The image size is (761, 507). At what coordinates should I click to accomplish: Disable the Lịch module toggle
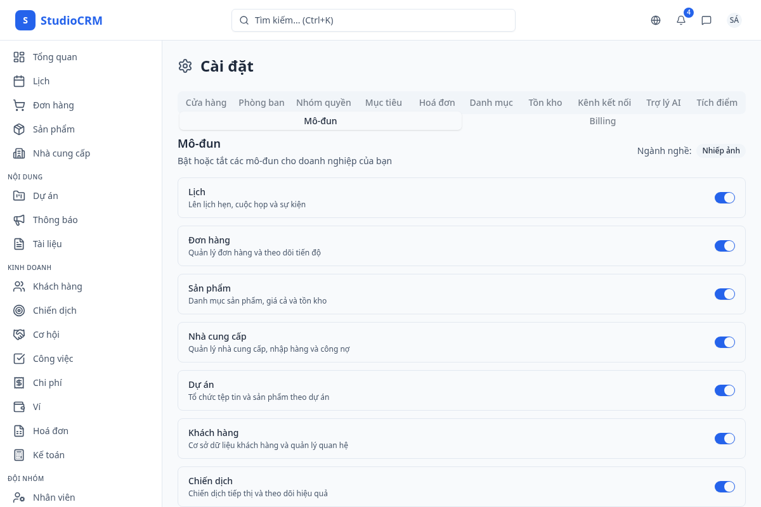coord(724,198)
